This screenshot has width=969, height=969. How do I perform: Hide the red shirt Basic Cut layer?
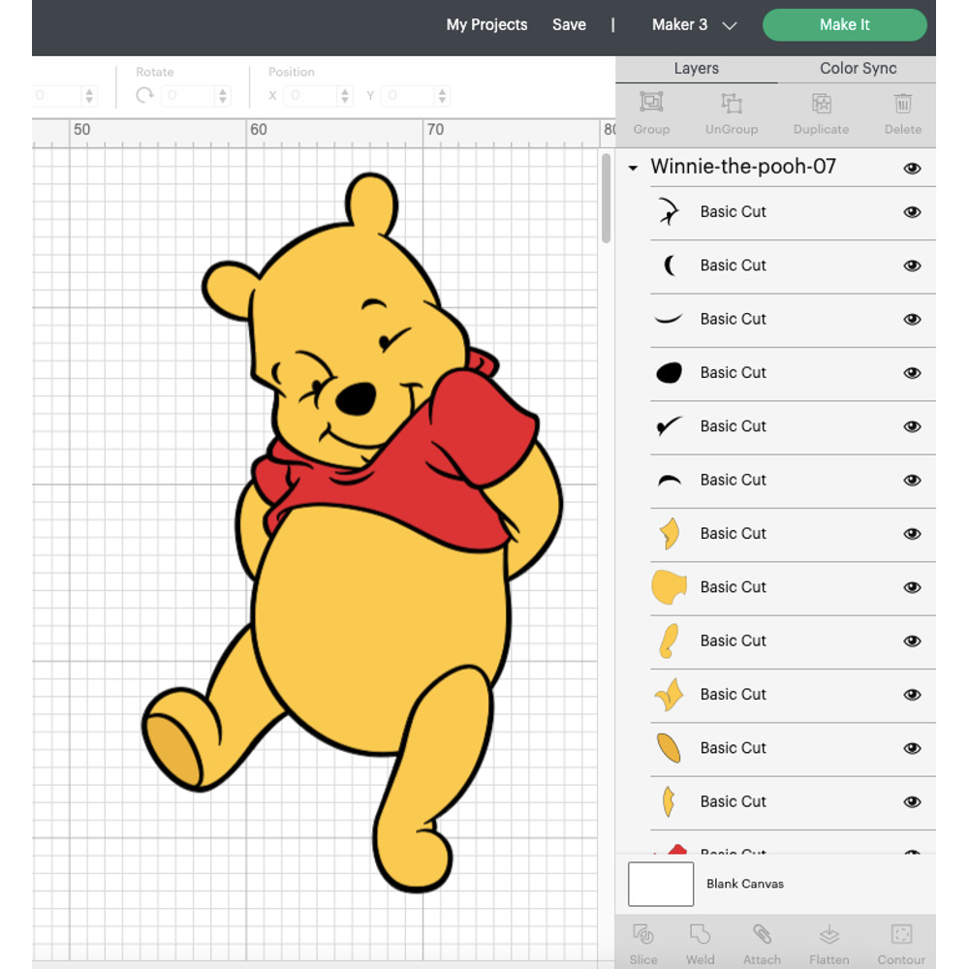[x=912, y=853]
